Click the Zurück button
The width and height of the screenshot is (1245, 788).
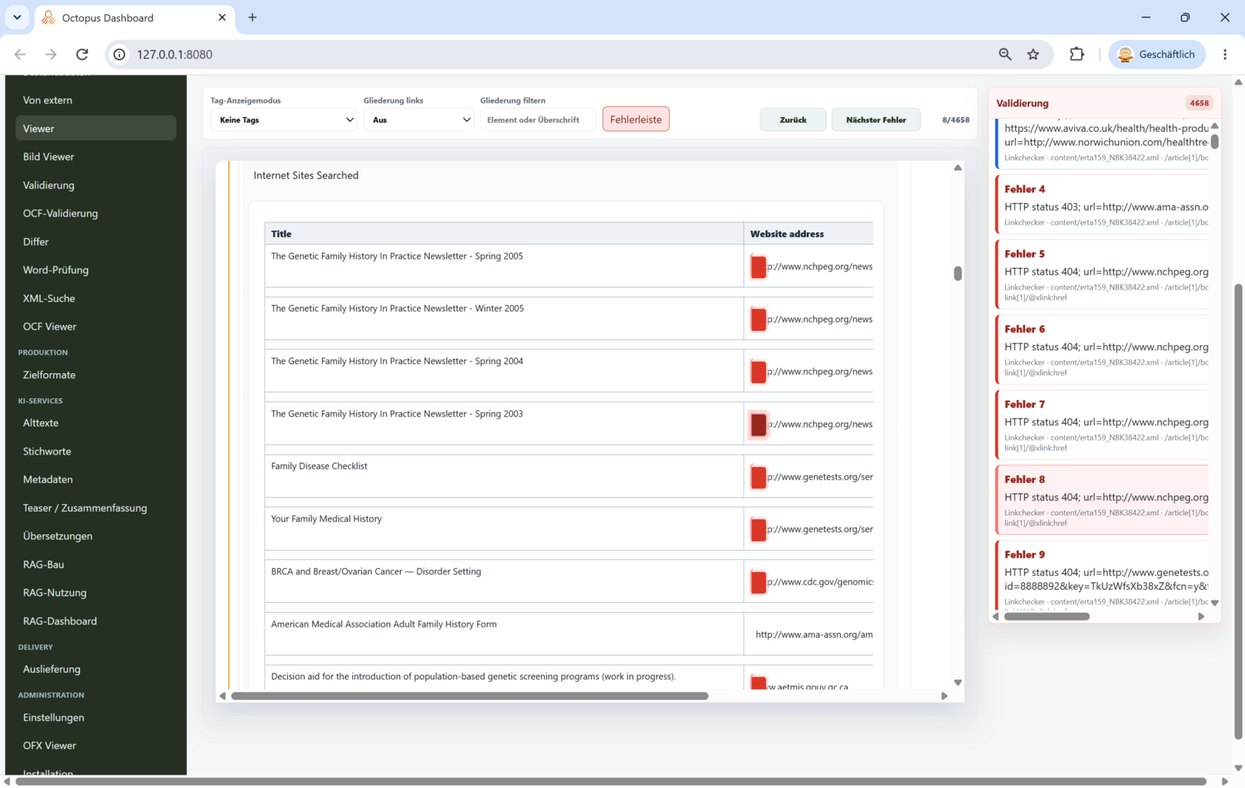[x=793, y=120]
